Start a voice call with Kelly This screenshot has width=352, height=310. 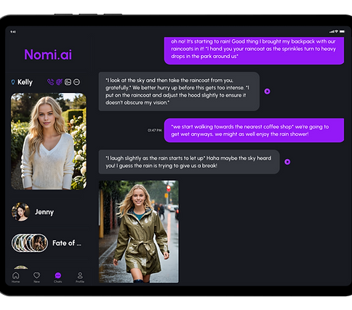(x=50, y=82)
